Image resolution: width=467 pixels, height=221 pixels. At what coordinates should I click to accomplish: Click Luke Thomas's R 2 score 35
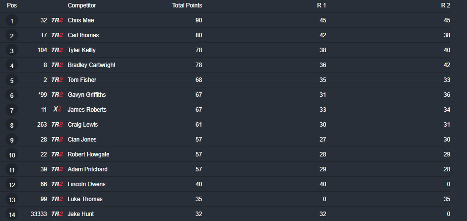(x=447, y=199)
